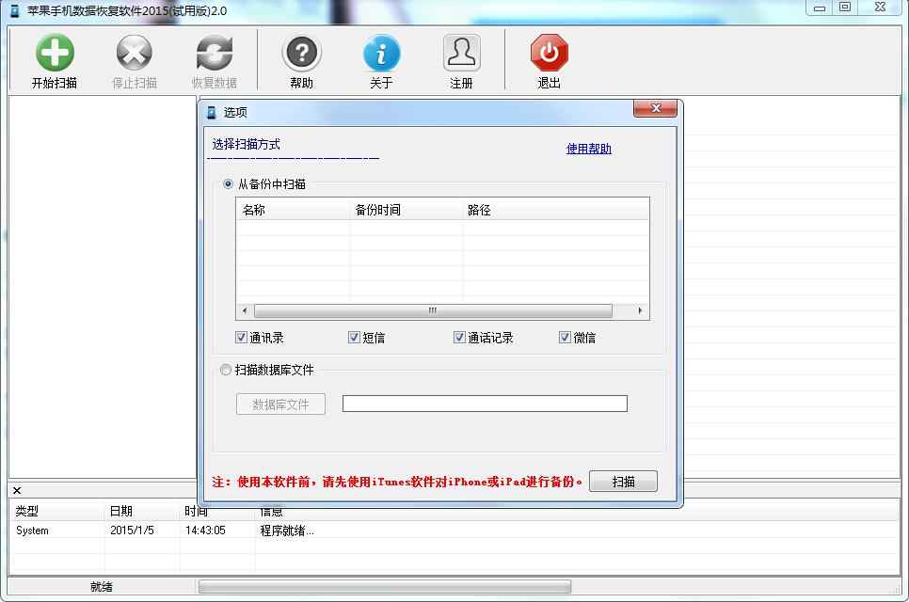Click the 恢复数据 recover data icon
The width and height of the screenshot is (909, 602).
[x=214, y=53]
